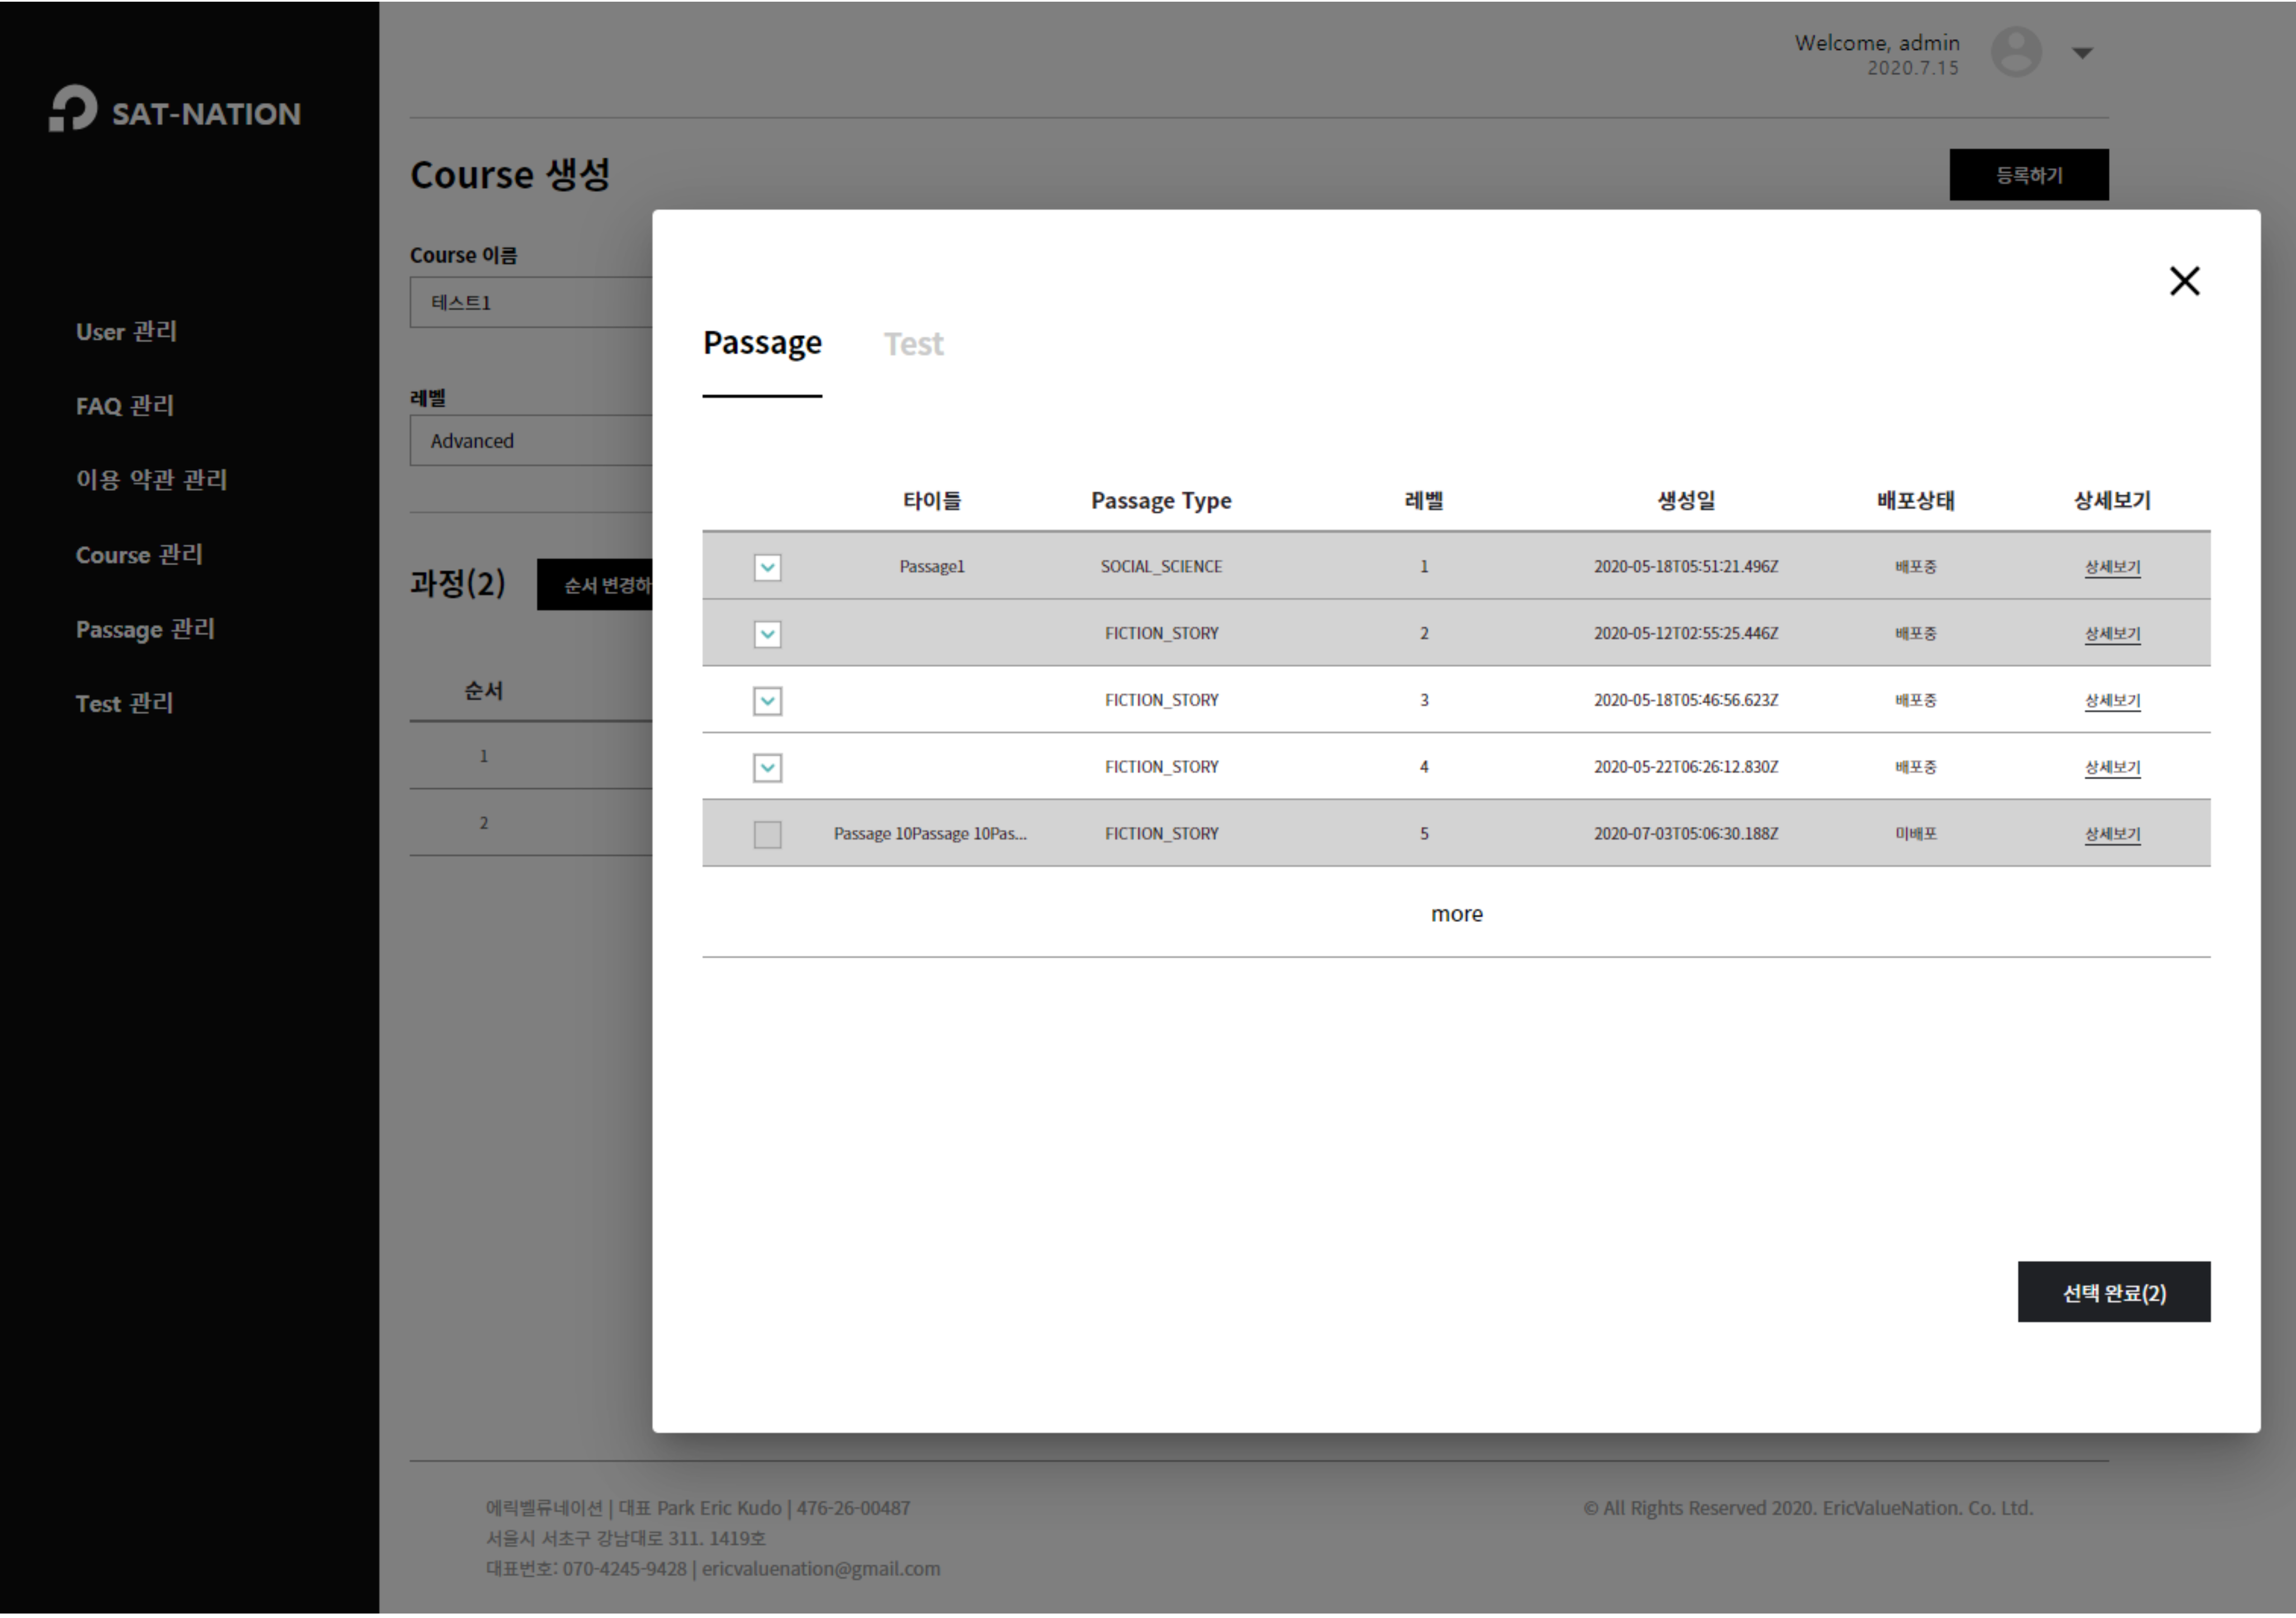Go to User 관리 in sidebar
Viewport: 2296px width, 1618px height.
coord(126,332)
